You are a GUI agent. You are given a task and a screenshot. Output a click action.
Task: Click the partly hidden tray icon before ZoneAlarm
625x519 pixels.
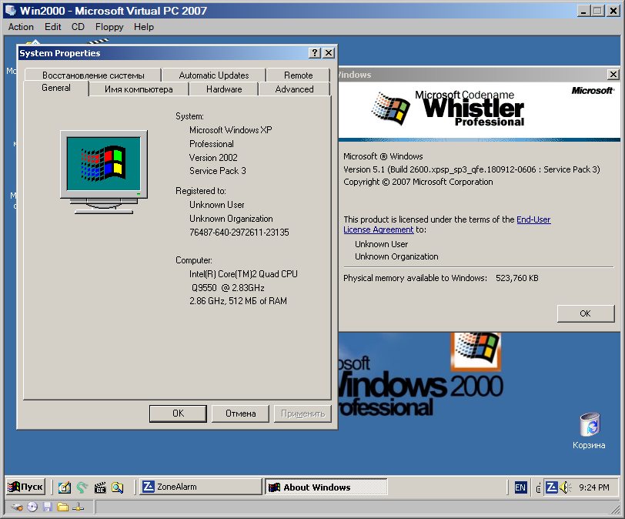coord(539,487)
